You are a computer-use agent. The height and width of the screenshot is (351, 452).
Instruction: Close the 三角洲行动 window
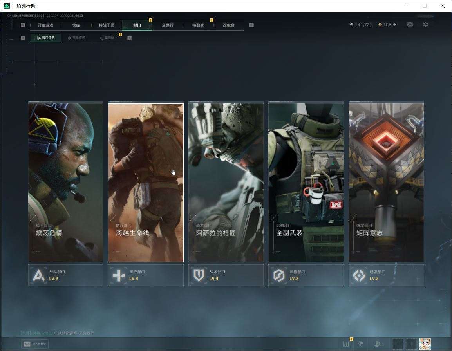pyautogui.click(x=443, y=6)
